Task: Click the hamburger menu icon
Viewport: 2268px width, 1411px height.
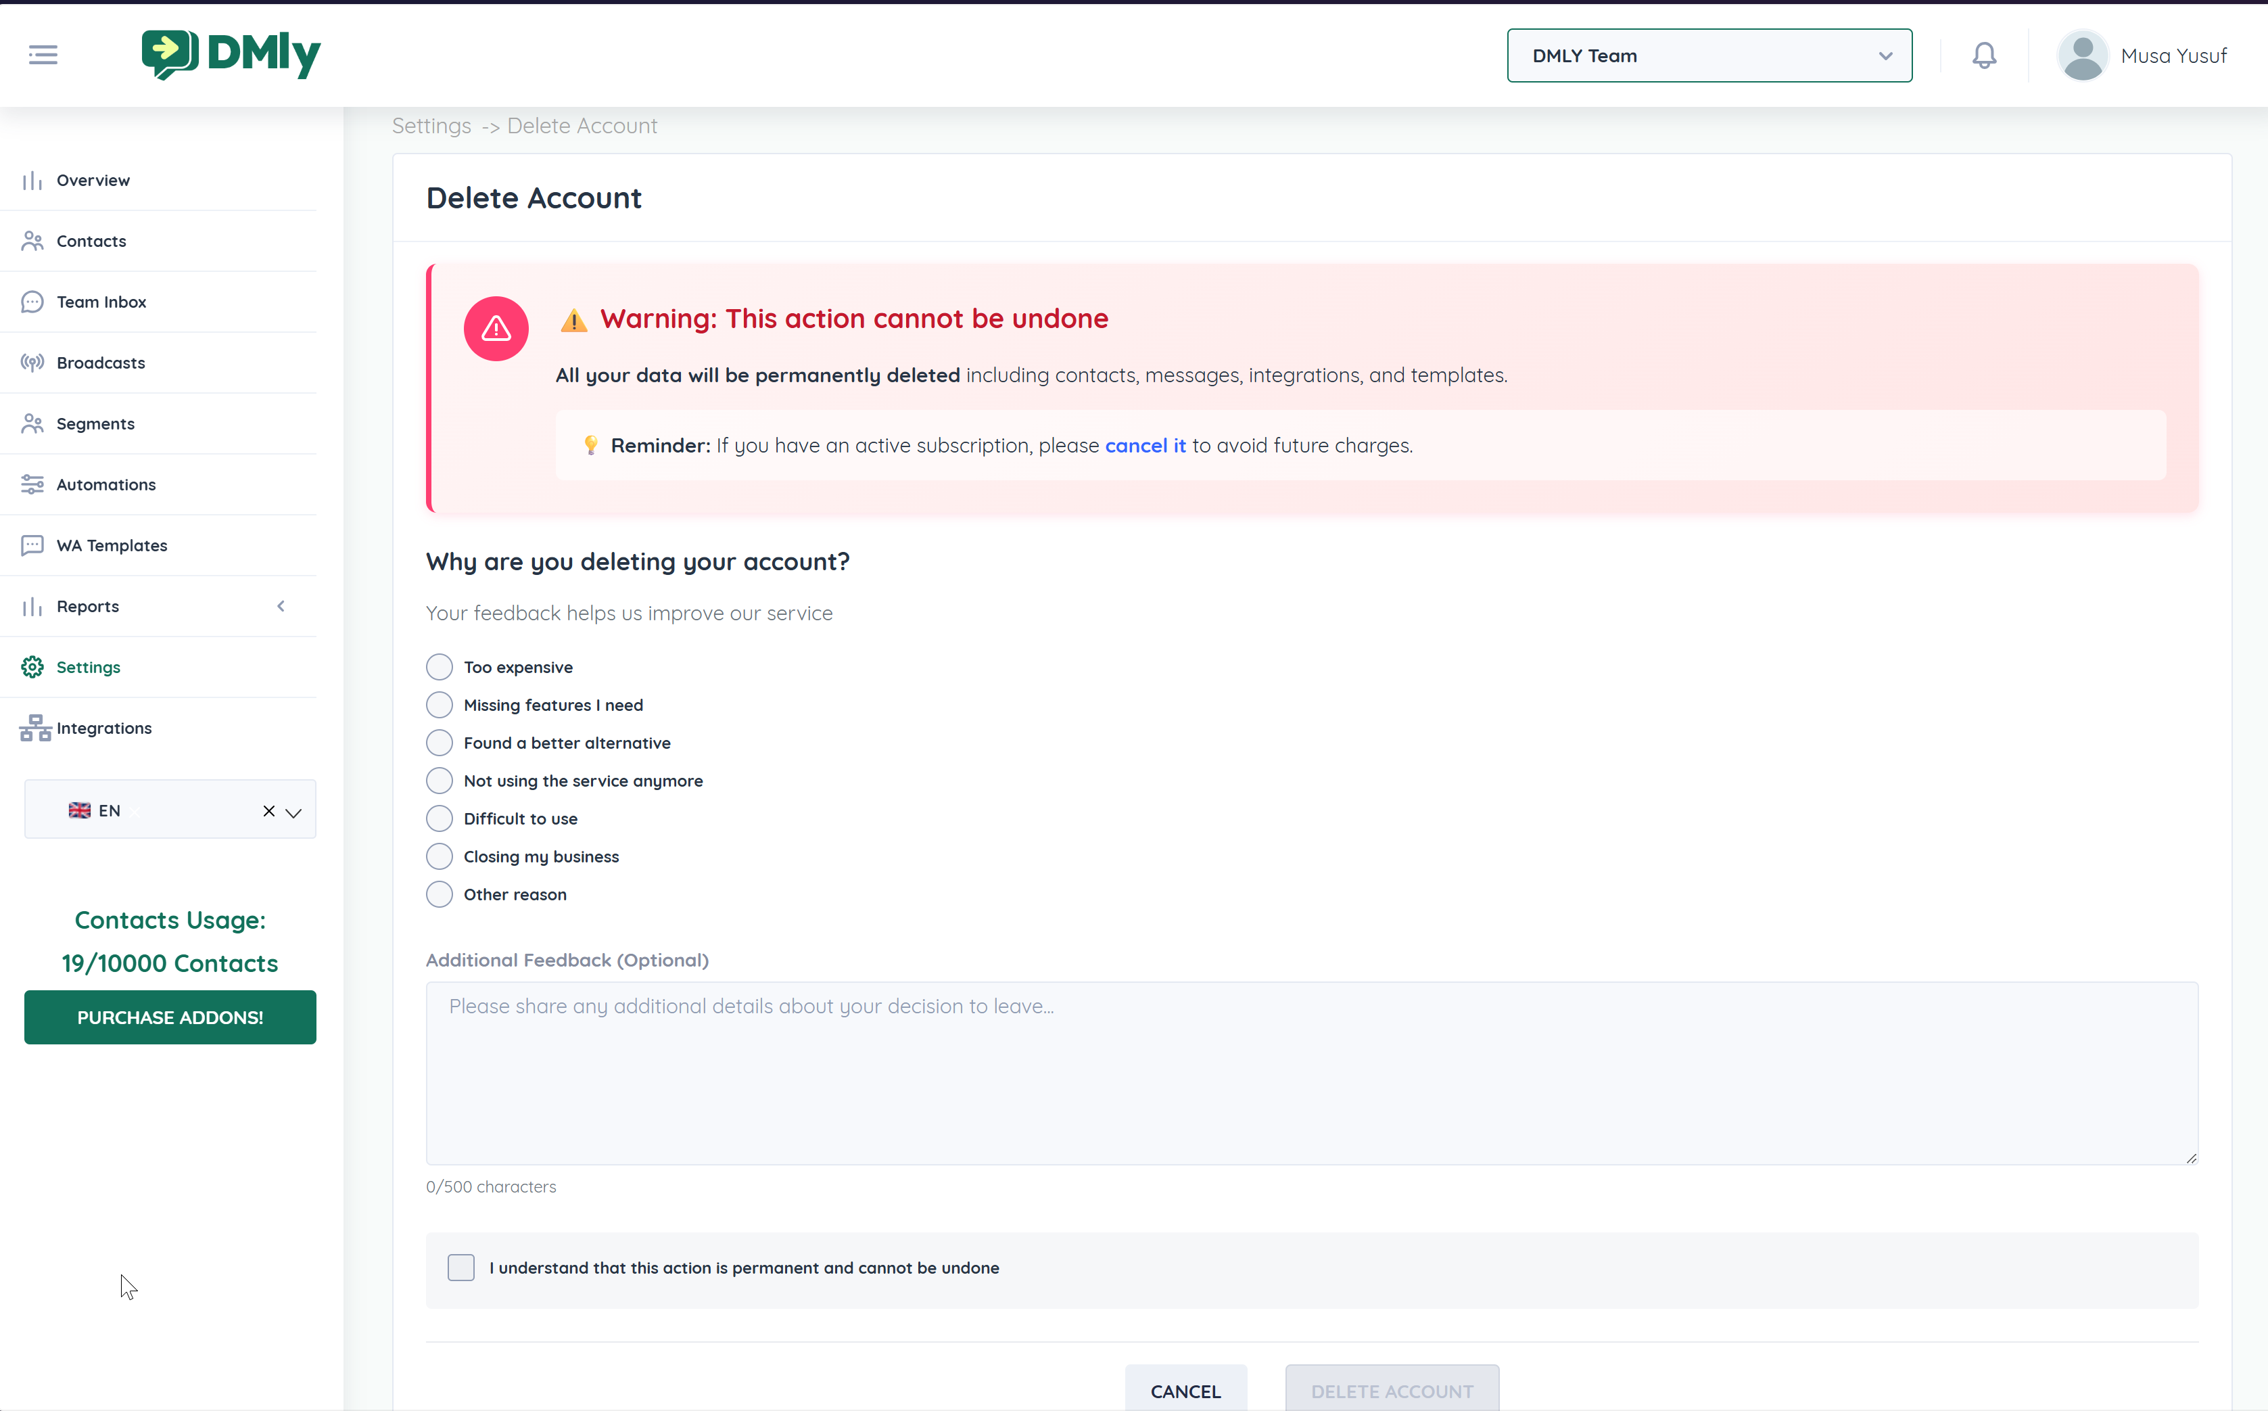Action: (x=43, y=55)
